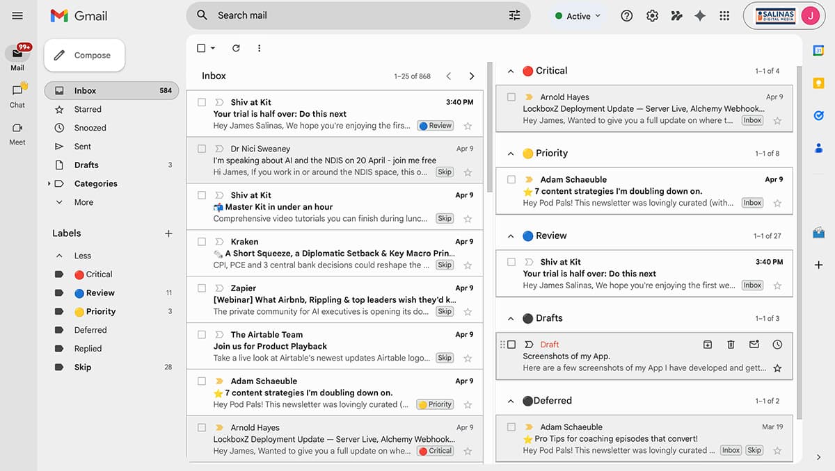This screenshot has height=471, width=835.
Task: Tick checkbox for Adam Schaeuble in Priority section
Action: (x=511, y=179)
